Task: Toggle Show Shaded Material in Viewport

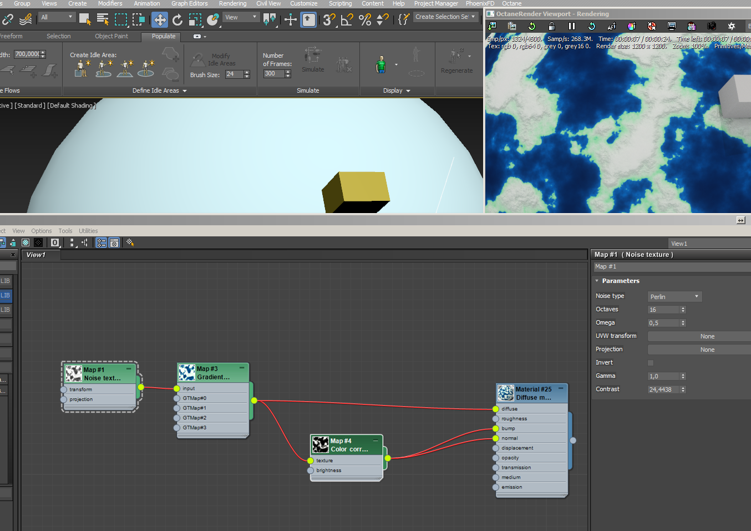Action: [26, 242]
